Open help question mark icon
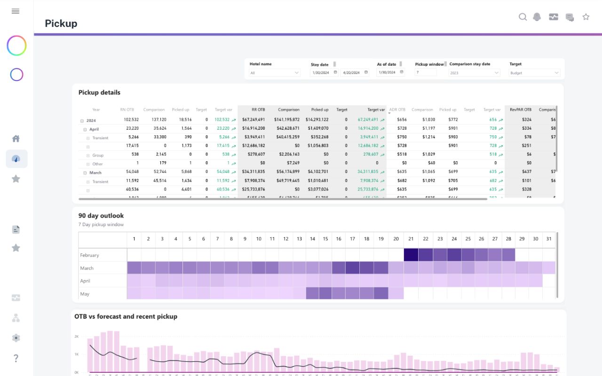The width and height of the screenshot is (602, 376). point(16,358)
